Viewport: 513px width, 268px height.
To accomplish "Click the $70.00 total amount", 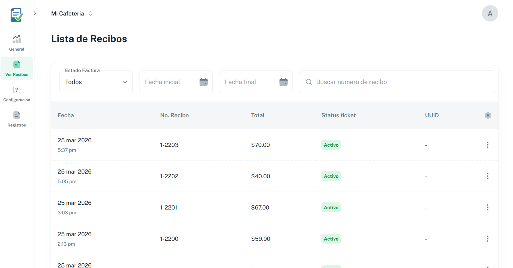I will point(260,145).
